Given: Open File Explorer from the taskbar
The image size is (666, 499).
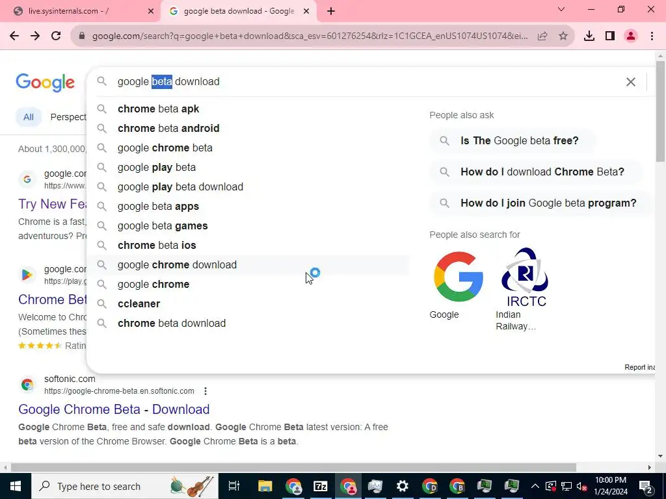Looking at the screenshot, I should 265,486.
